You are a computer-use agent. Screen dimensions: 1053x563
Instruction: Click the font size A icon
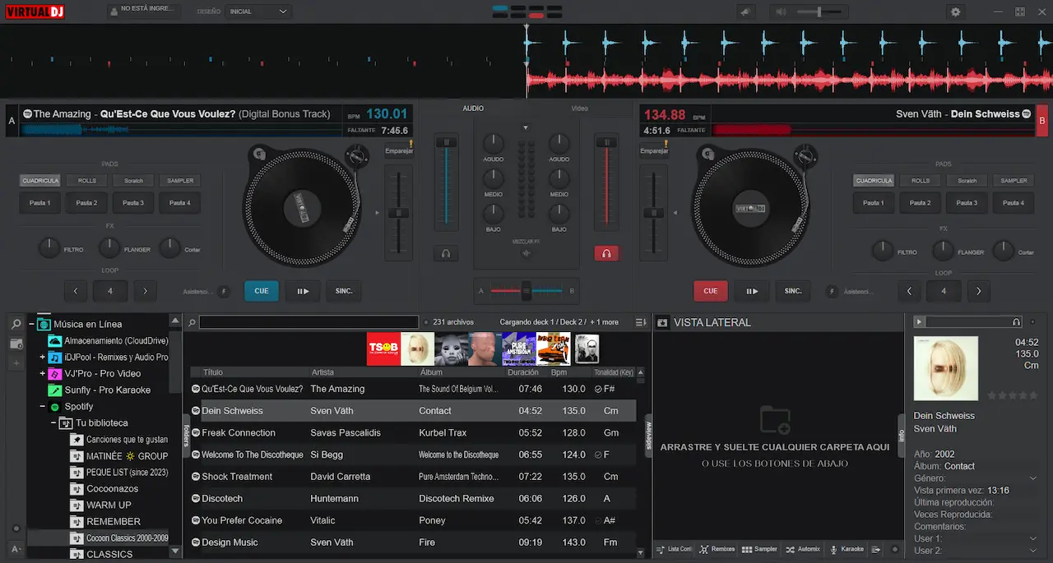point(16,549)
